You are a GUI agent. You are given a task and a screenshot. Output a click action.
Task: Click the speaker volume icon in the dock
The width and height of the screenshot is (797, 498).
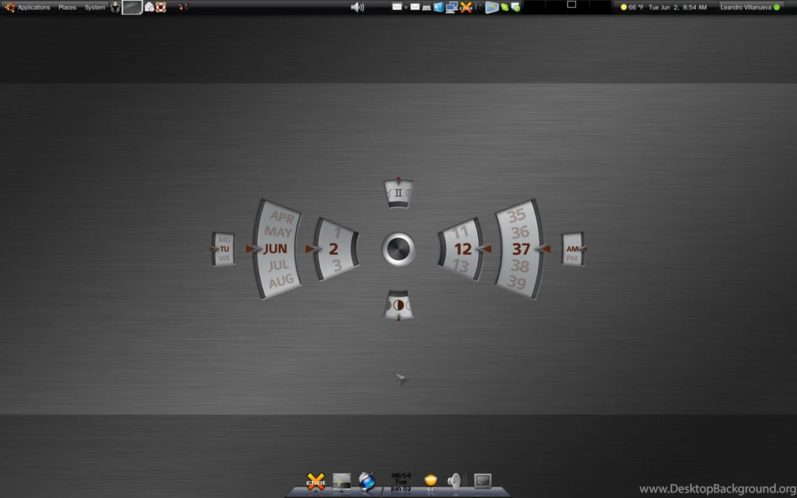pyautogui.click(x=455, y=481)
